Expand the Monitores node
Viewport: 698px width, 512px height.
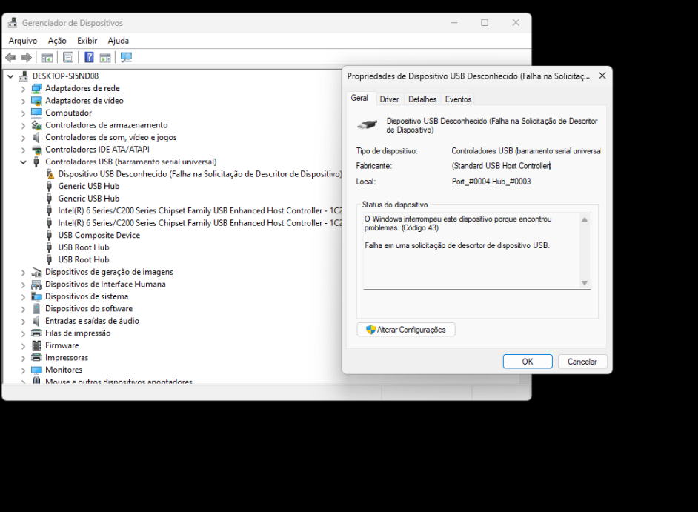(x=23, y=370)
